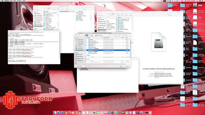
Task: Select the Image-Line folder row
Action: 108,44
